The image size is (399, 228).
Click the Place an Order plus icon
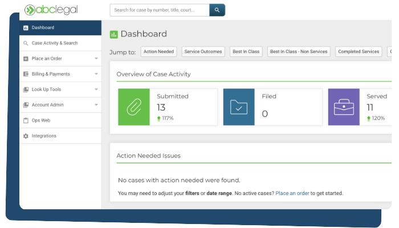point(26,59)
